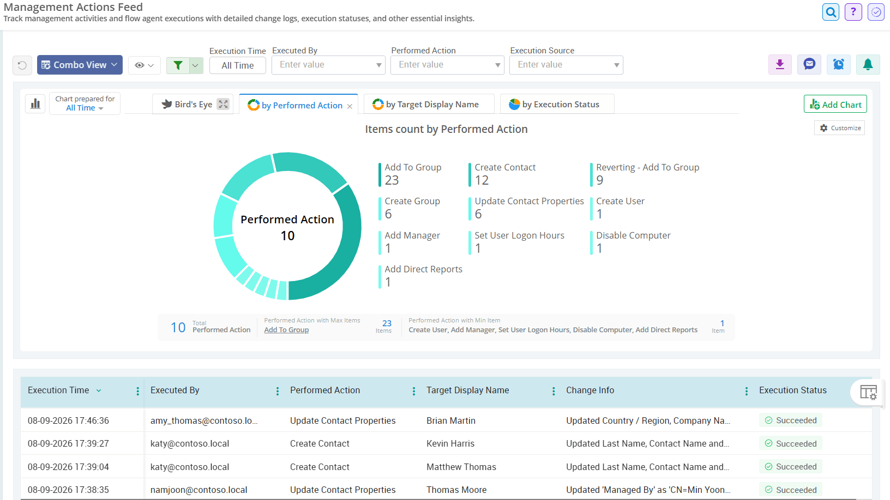Open Change Info column options menu
Viewport: 890px width, 500px height.
(x=747, y=391)
